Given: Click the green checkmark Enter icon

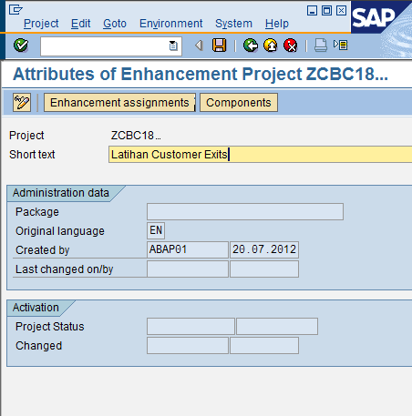Looking at the screenshot, I should coord(21,46).
